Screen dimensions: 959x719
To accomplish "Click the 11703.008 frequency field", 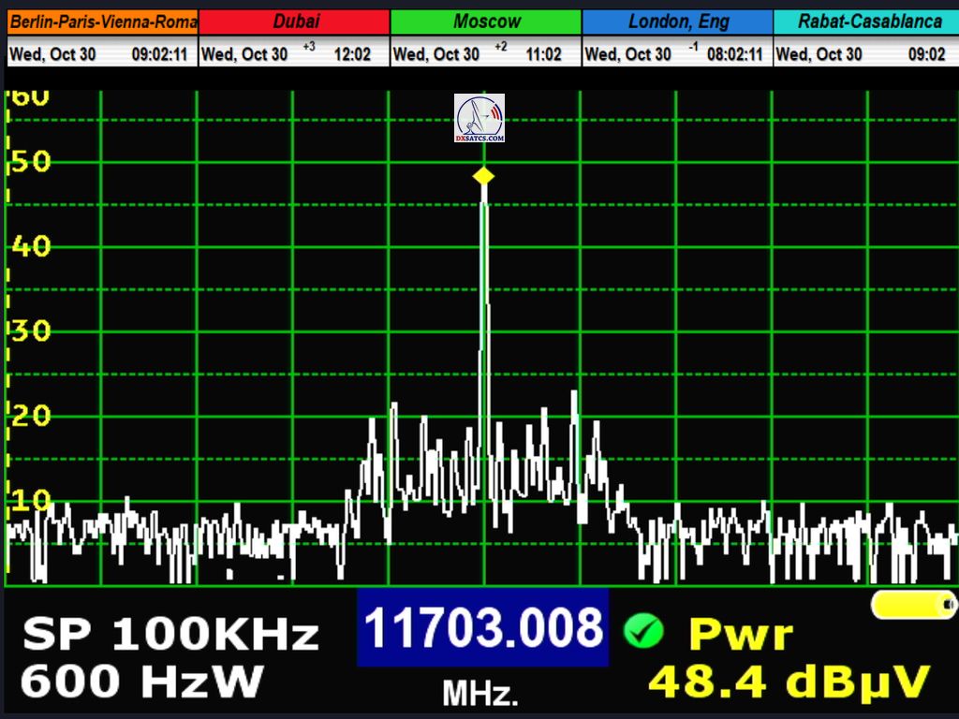I will point(482,627).
